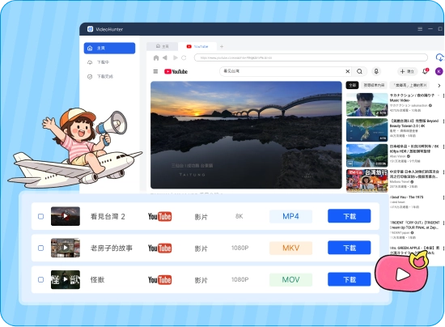Download the 怪獸 MOV video

point(349,279)
